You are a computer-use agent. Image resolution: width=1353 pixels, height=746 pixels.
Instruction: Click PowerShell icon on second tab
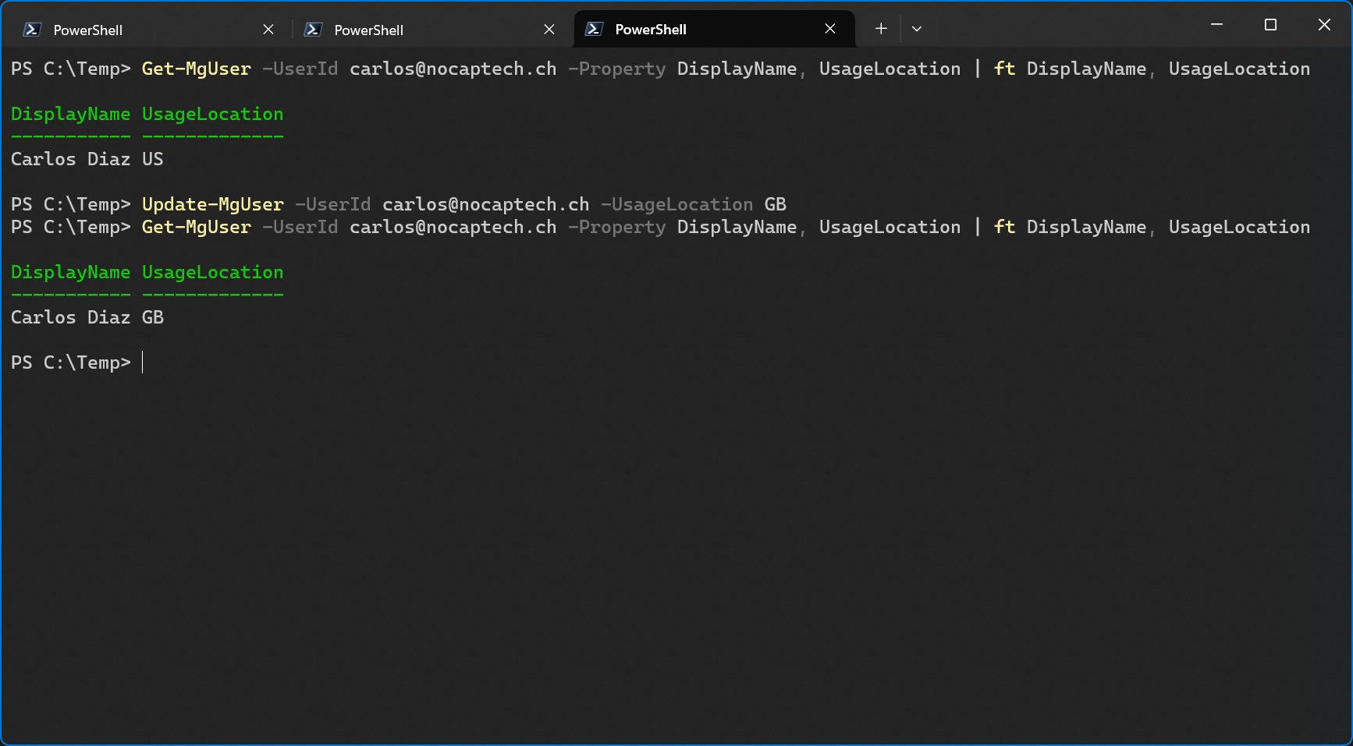(x=313, y=30)
